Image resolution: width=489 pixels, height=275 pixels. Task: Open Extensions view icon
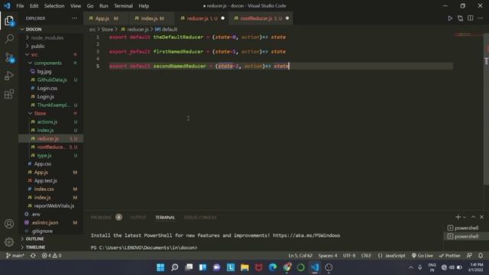point(9,94)
